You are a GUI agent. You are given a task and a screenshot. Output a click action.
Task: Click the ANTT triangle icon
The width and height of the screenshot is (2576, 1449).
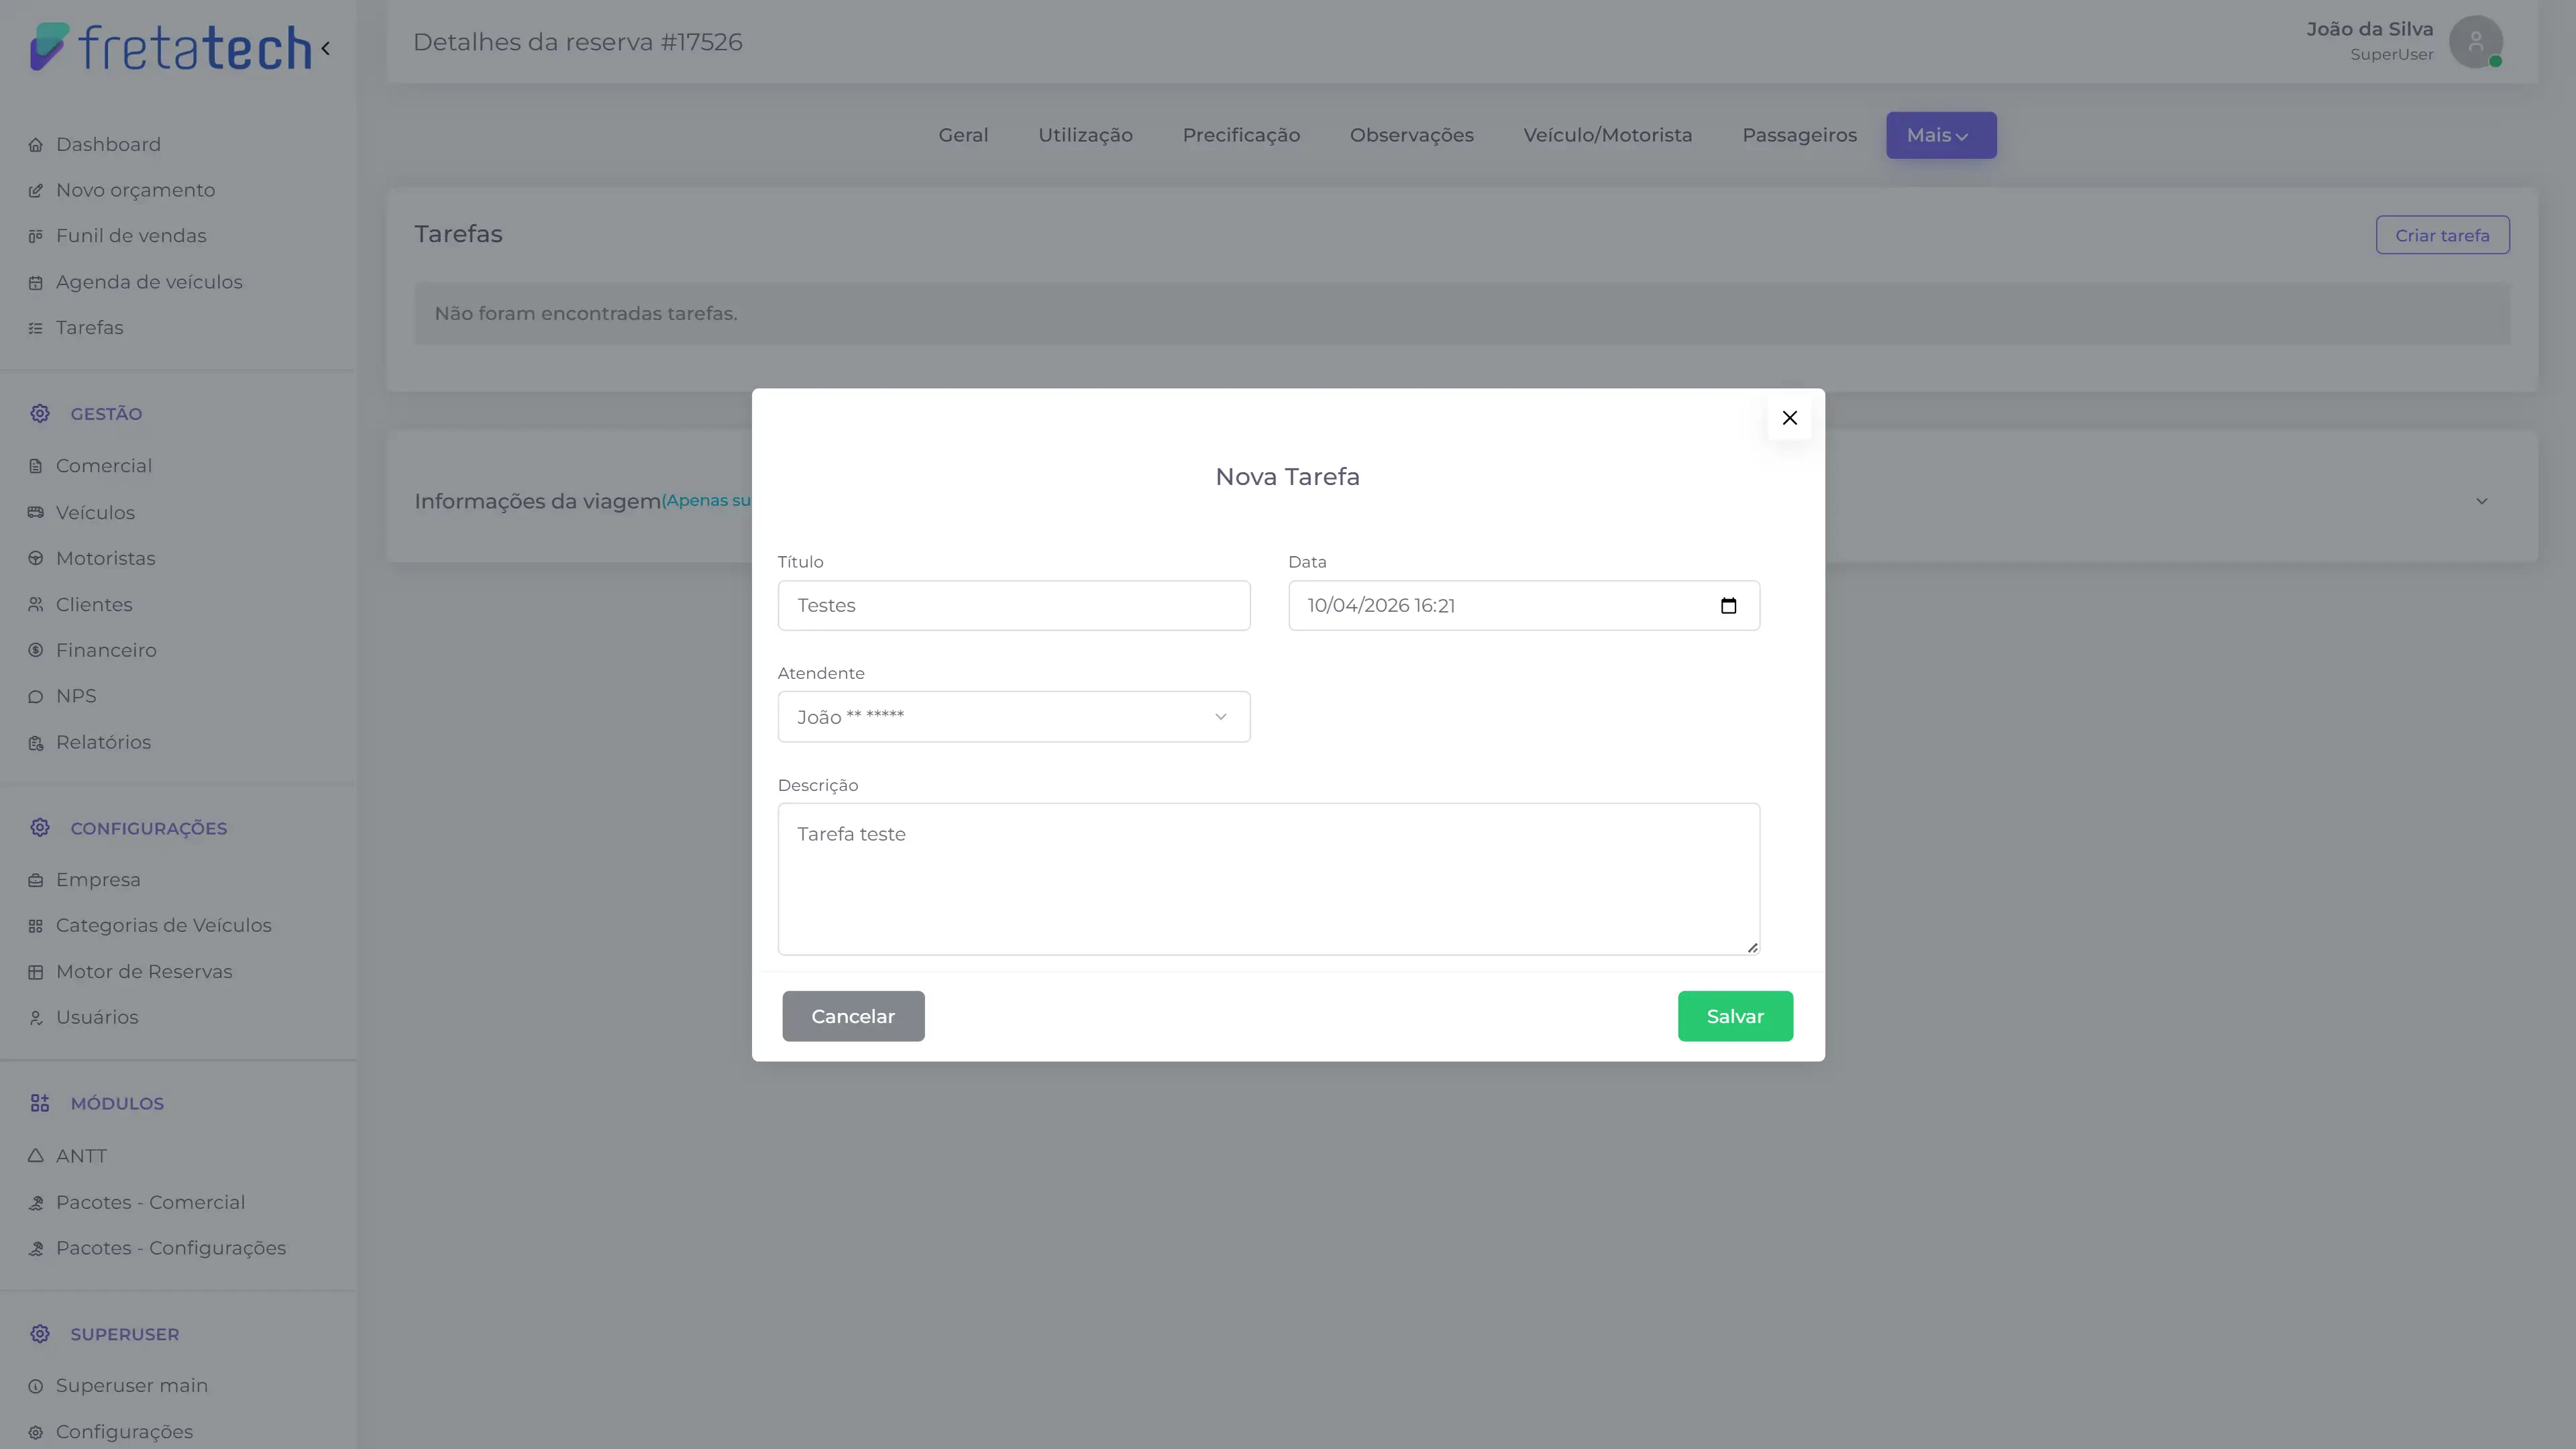(36, 1156)
